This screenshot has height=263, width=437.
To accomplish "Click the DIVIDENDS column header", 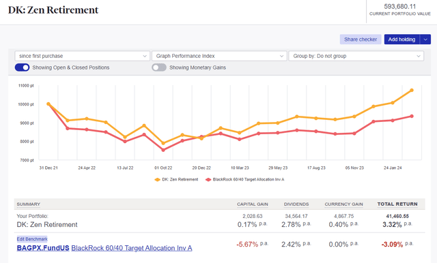I will 296,204.
